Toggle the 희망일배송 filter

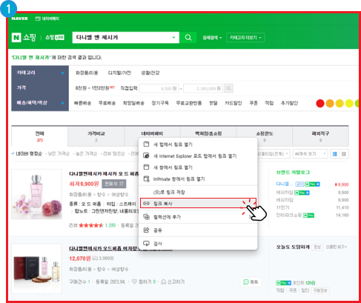[x=133, y=103]
